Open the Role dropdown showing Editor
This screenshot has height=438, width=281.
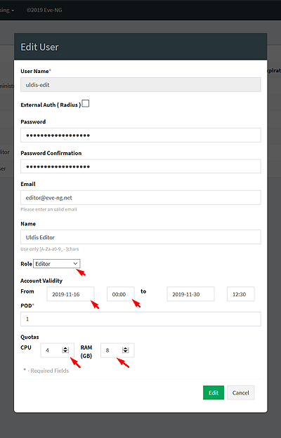[57, 264]
